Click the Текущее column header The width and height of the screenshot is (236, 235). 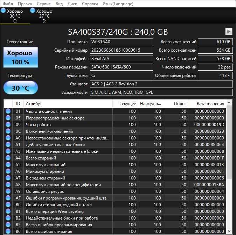click(x=125, y=104)
